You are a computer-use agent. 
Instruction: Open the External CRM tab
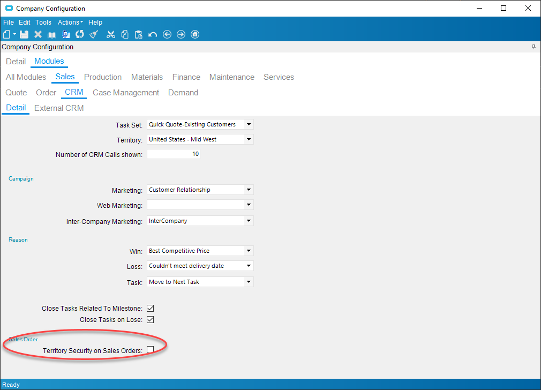point(59,108)
